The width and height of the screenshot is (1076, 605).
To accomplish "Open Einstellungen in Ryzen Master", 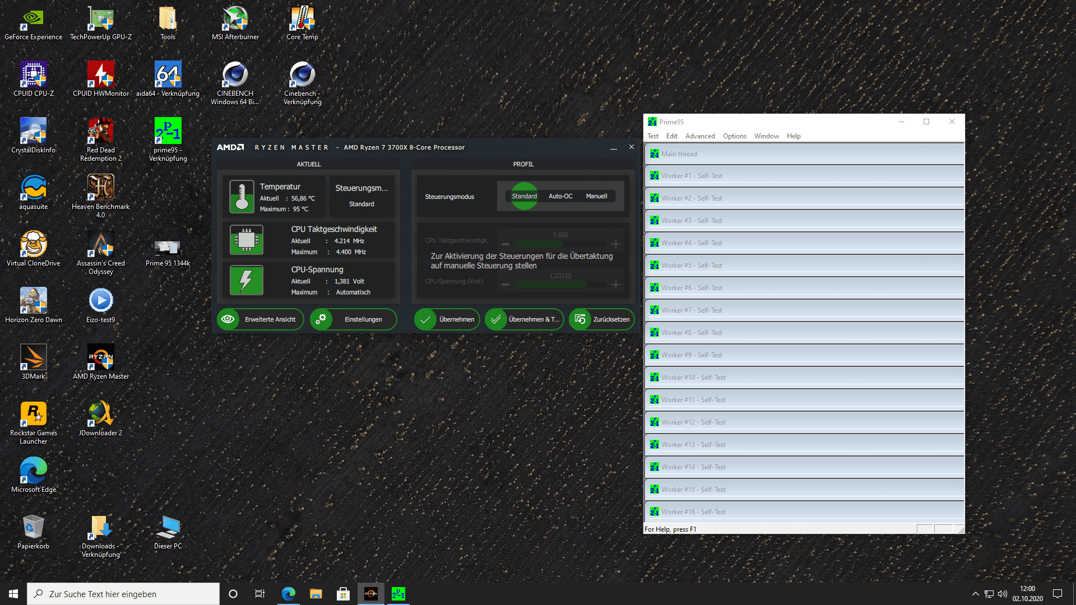I will 353,319.
